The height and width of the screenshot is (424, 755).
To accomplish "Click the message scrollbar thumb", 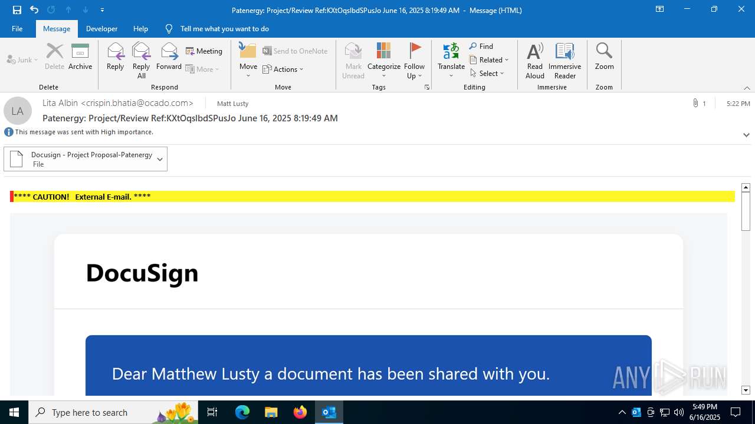I will (746, 211).
